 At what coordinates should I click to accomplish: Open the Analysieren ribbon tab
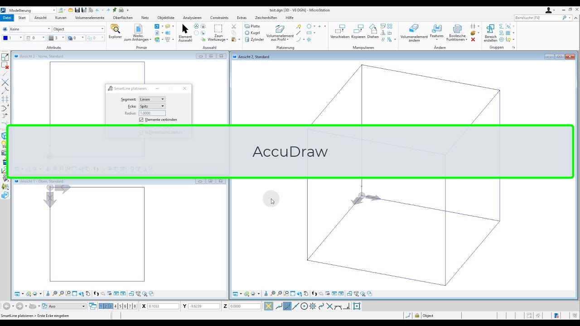(x=192, y=18)
